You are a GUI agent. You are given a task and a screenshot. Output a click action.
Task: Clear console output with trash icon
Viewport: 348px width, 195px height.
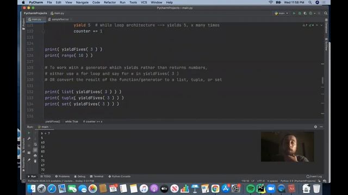[35, 161]
